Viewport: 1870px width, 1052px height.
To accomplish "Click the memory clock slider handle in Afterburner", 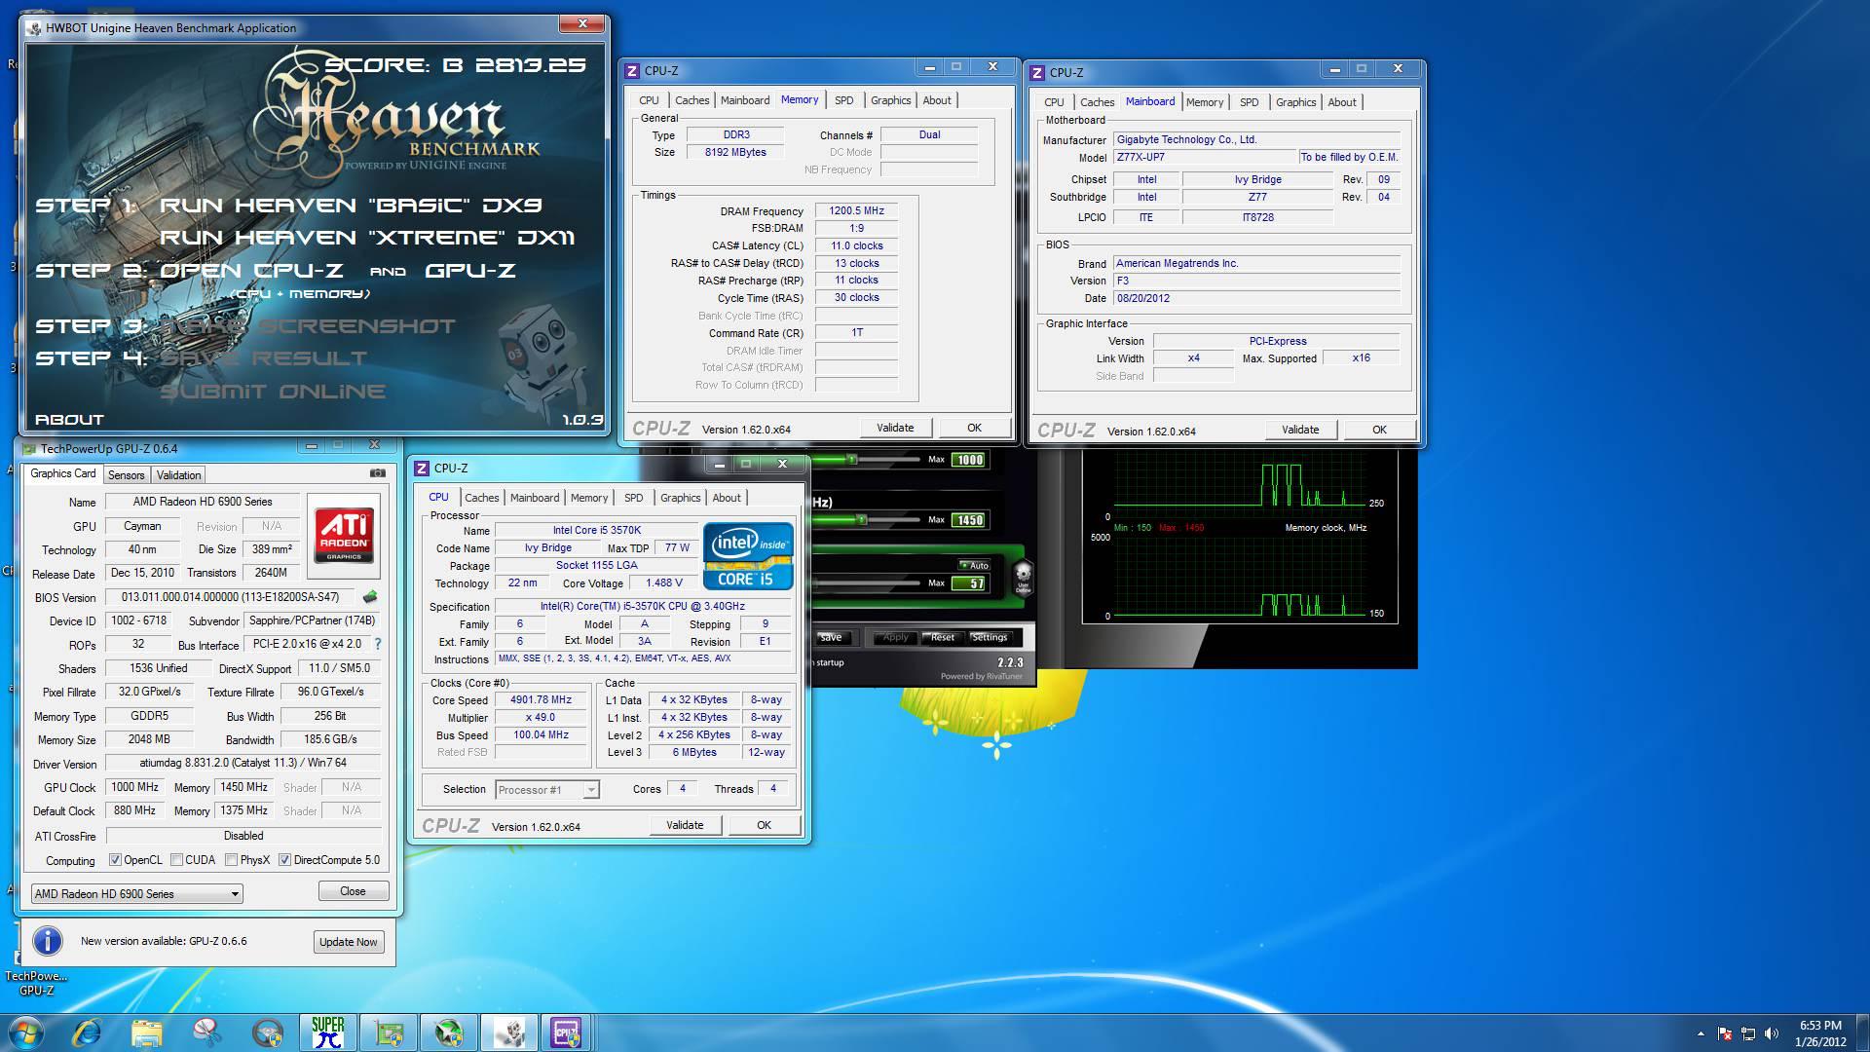I will pos(862,519).
